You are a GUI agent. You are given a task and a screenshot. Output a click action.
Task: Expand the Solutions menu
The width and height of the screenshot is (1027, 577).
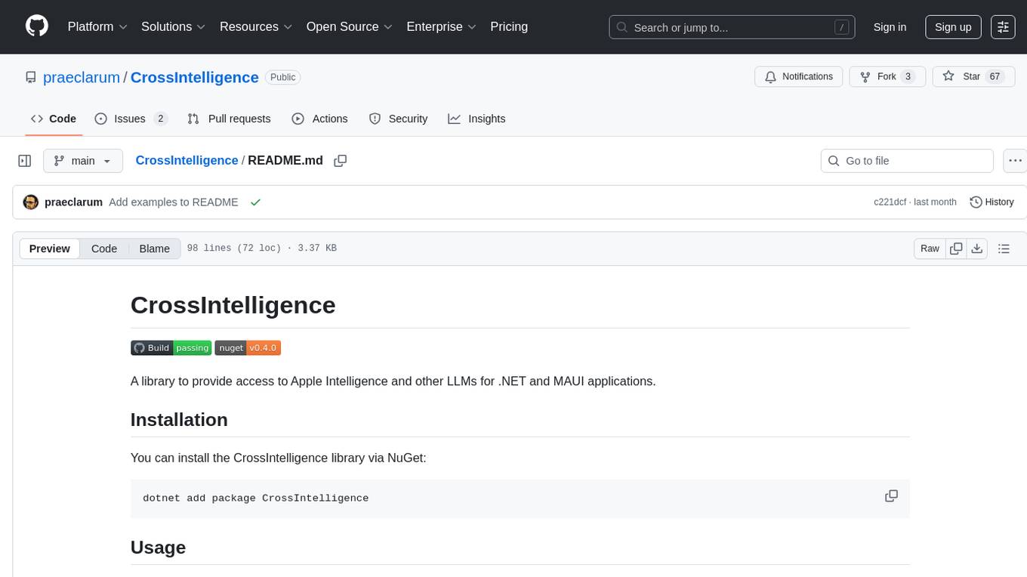pos(174,26)
